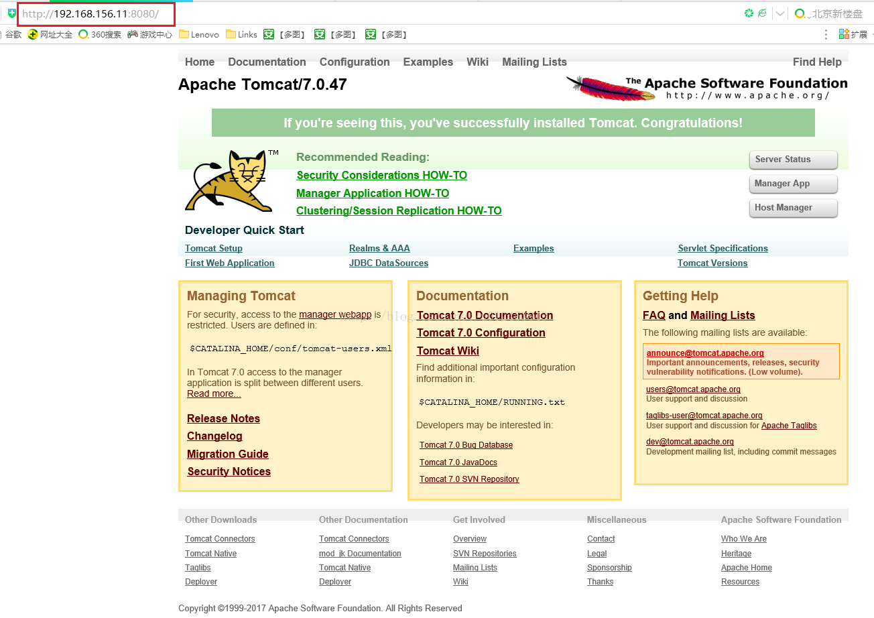
Task: Click the Server Status button
Action: [793, 160]
